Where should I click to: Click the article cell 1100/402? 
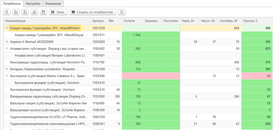click(99, 48)
